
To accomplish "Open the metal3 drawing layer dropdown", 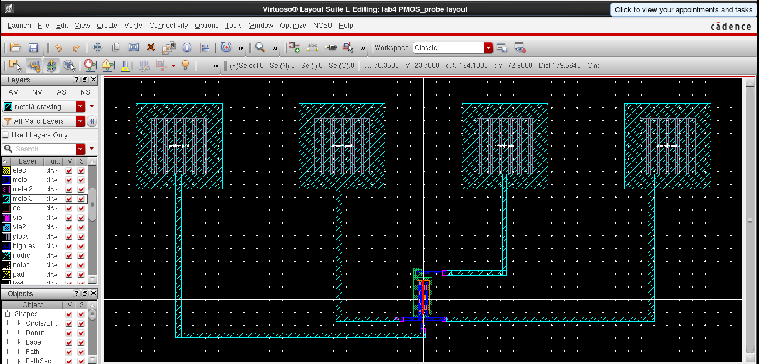I will 81,107.
